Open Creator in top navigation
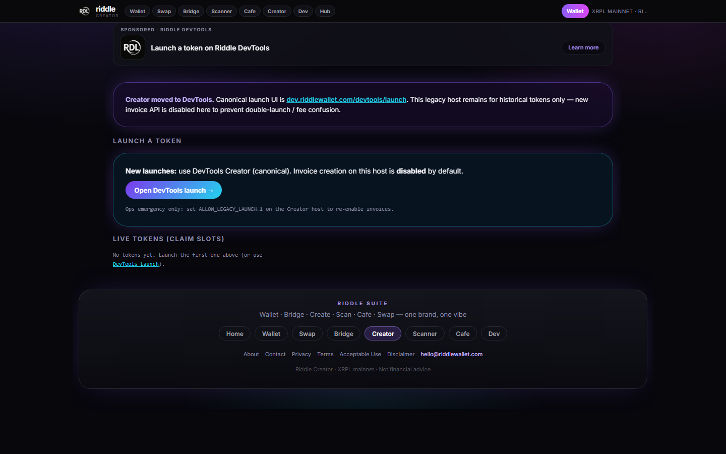 coord(277,11)
